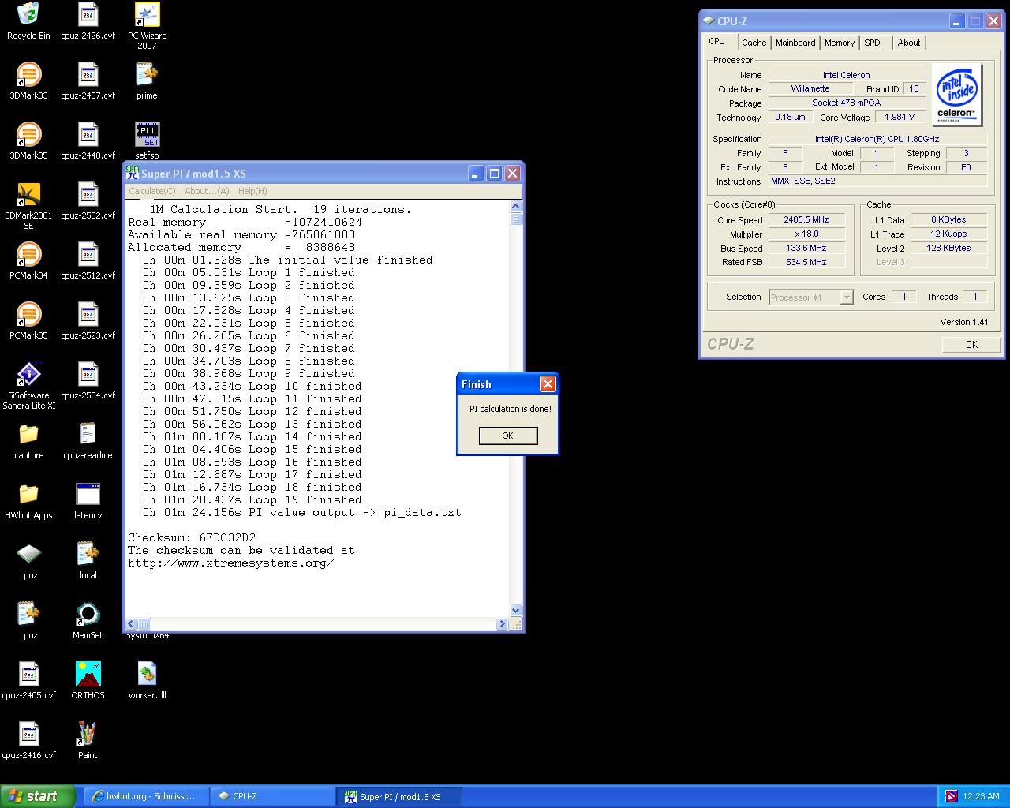Open the capture folder
Image resolution: width=1010 pixels, height=808 pixels.
[x=28, y=441]
